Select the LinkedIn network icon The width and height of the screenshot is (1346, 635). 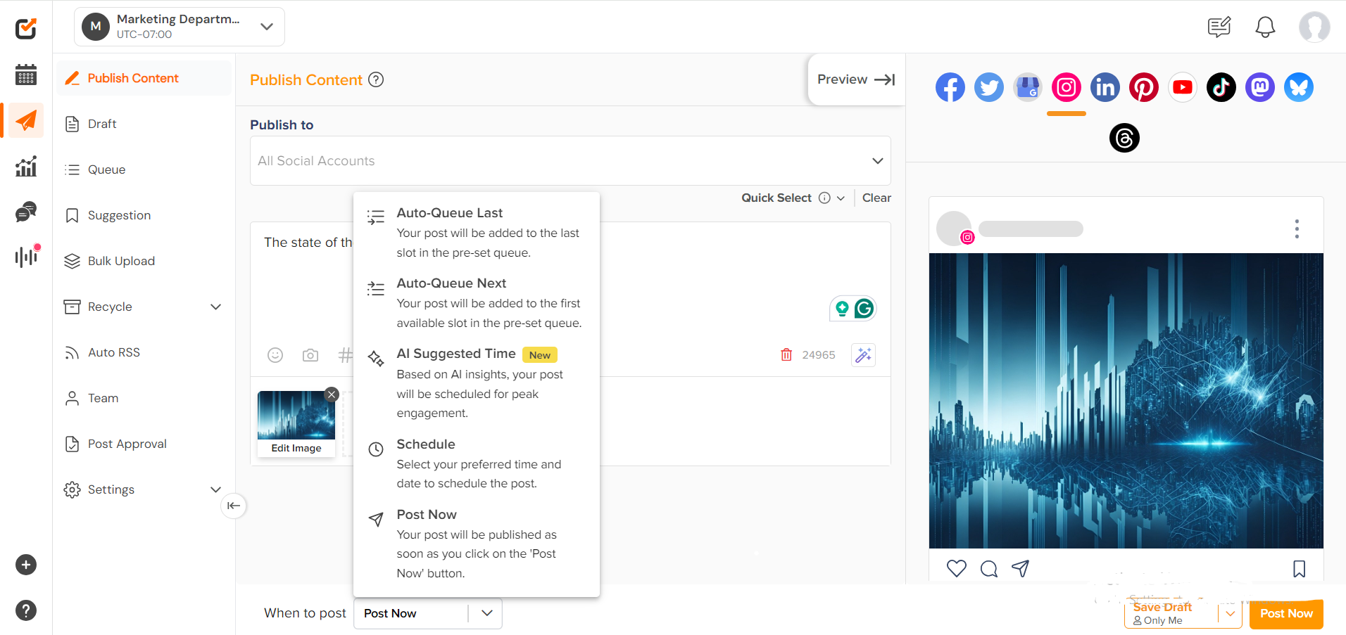tap(1105, 86)
